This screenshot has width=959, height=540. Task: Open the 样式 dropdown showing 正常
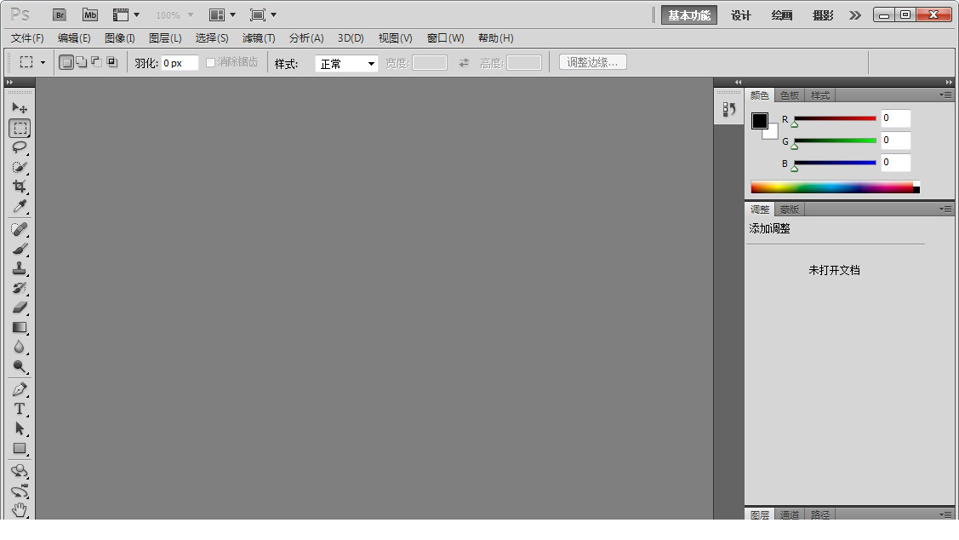pyautogui.click(x=346, y=64)
